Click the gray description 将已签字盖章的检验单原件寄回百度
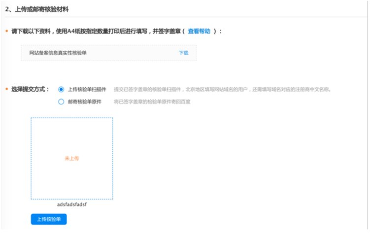The width and height of the screenshot is (370, 234). (x=152, y=101)
